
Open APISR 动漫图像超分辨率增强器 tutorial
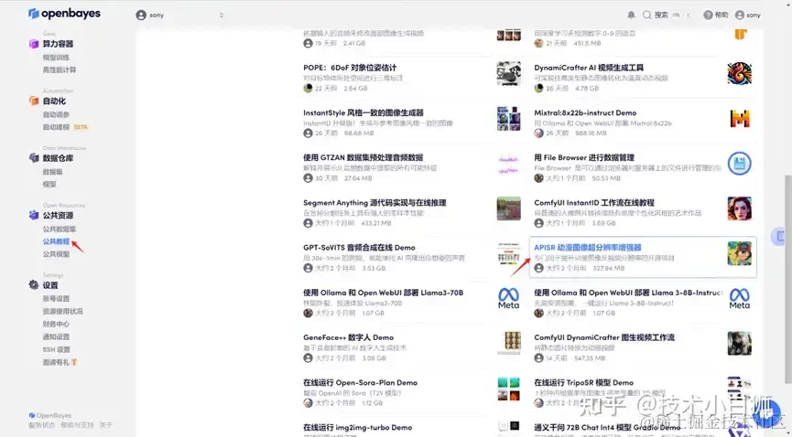coord(588,247)
